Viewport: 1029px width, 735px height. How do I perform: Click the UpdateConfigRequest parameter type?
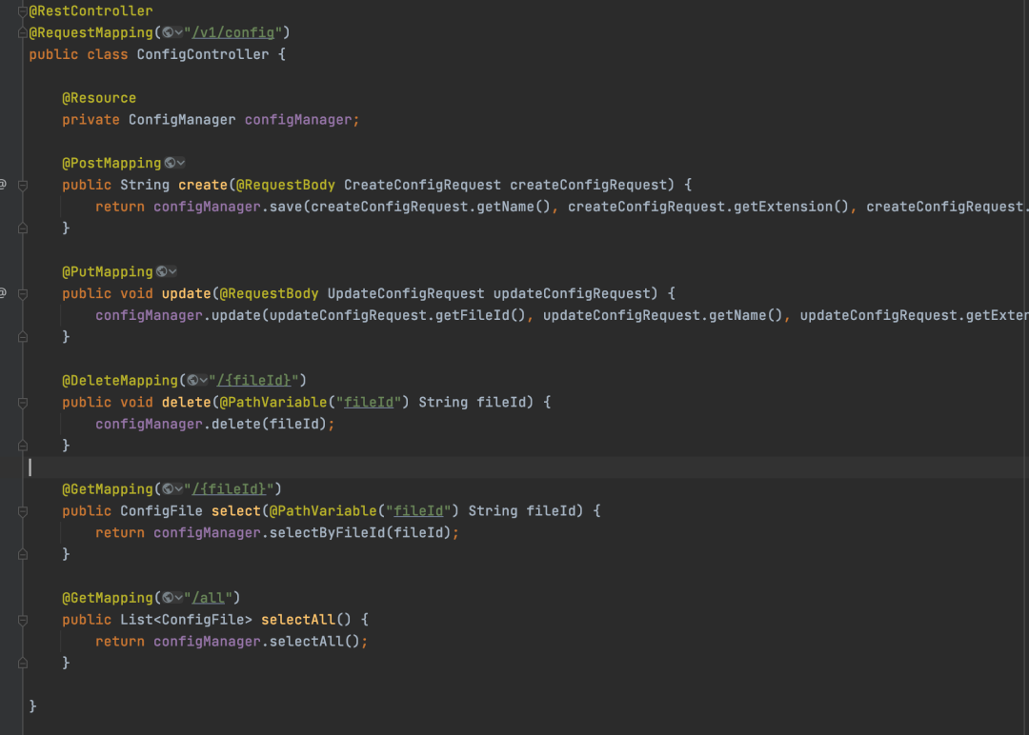tap(406, 294)
